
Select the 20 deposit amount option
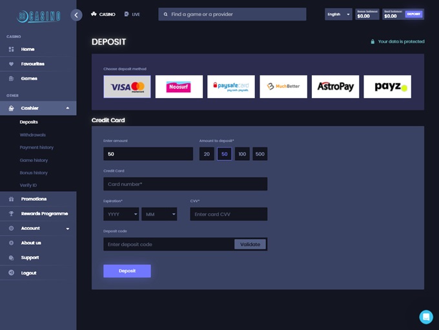(x=207, y=154)
